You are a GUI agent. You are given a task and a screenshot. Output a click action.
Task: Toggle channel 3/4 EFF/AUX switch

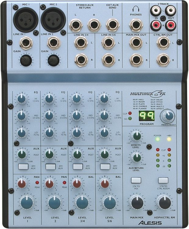pyautogui.click(x=78, y=167)
